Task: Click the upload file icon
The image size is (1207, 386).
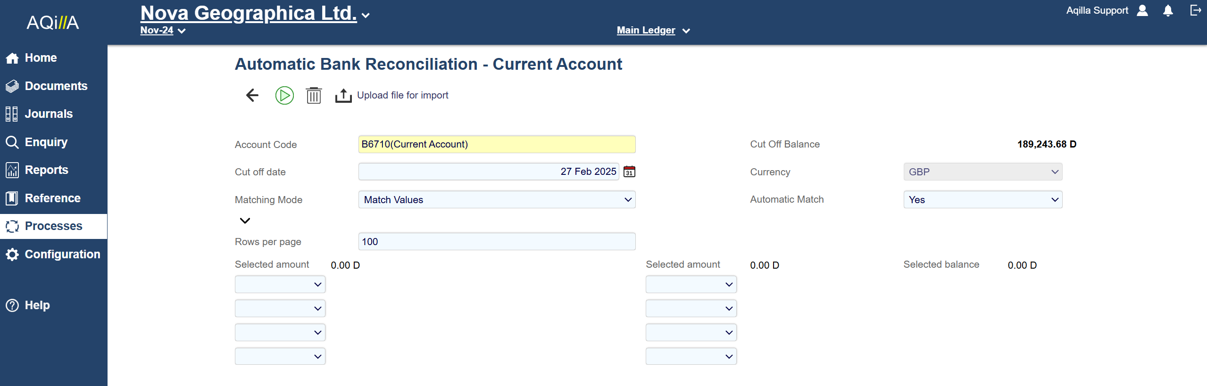Action: (343, 95)
